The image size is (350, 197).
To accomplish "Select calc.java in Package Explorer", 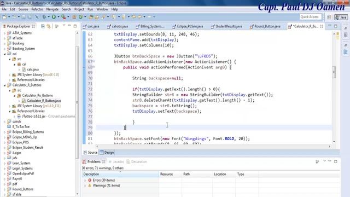I will [33, 69].
